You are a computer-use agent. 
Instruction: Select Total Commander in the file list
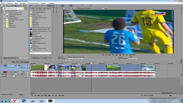click(x=39, y=48)
